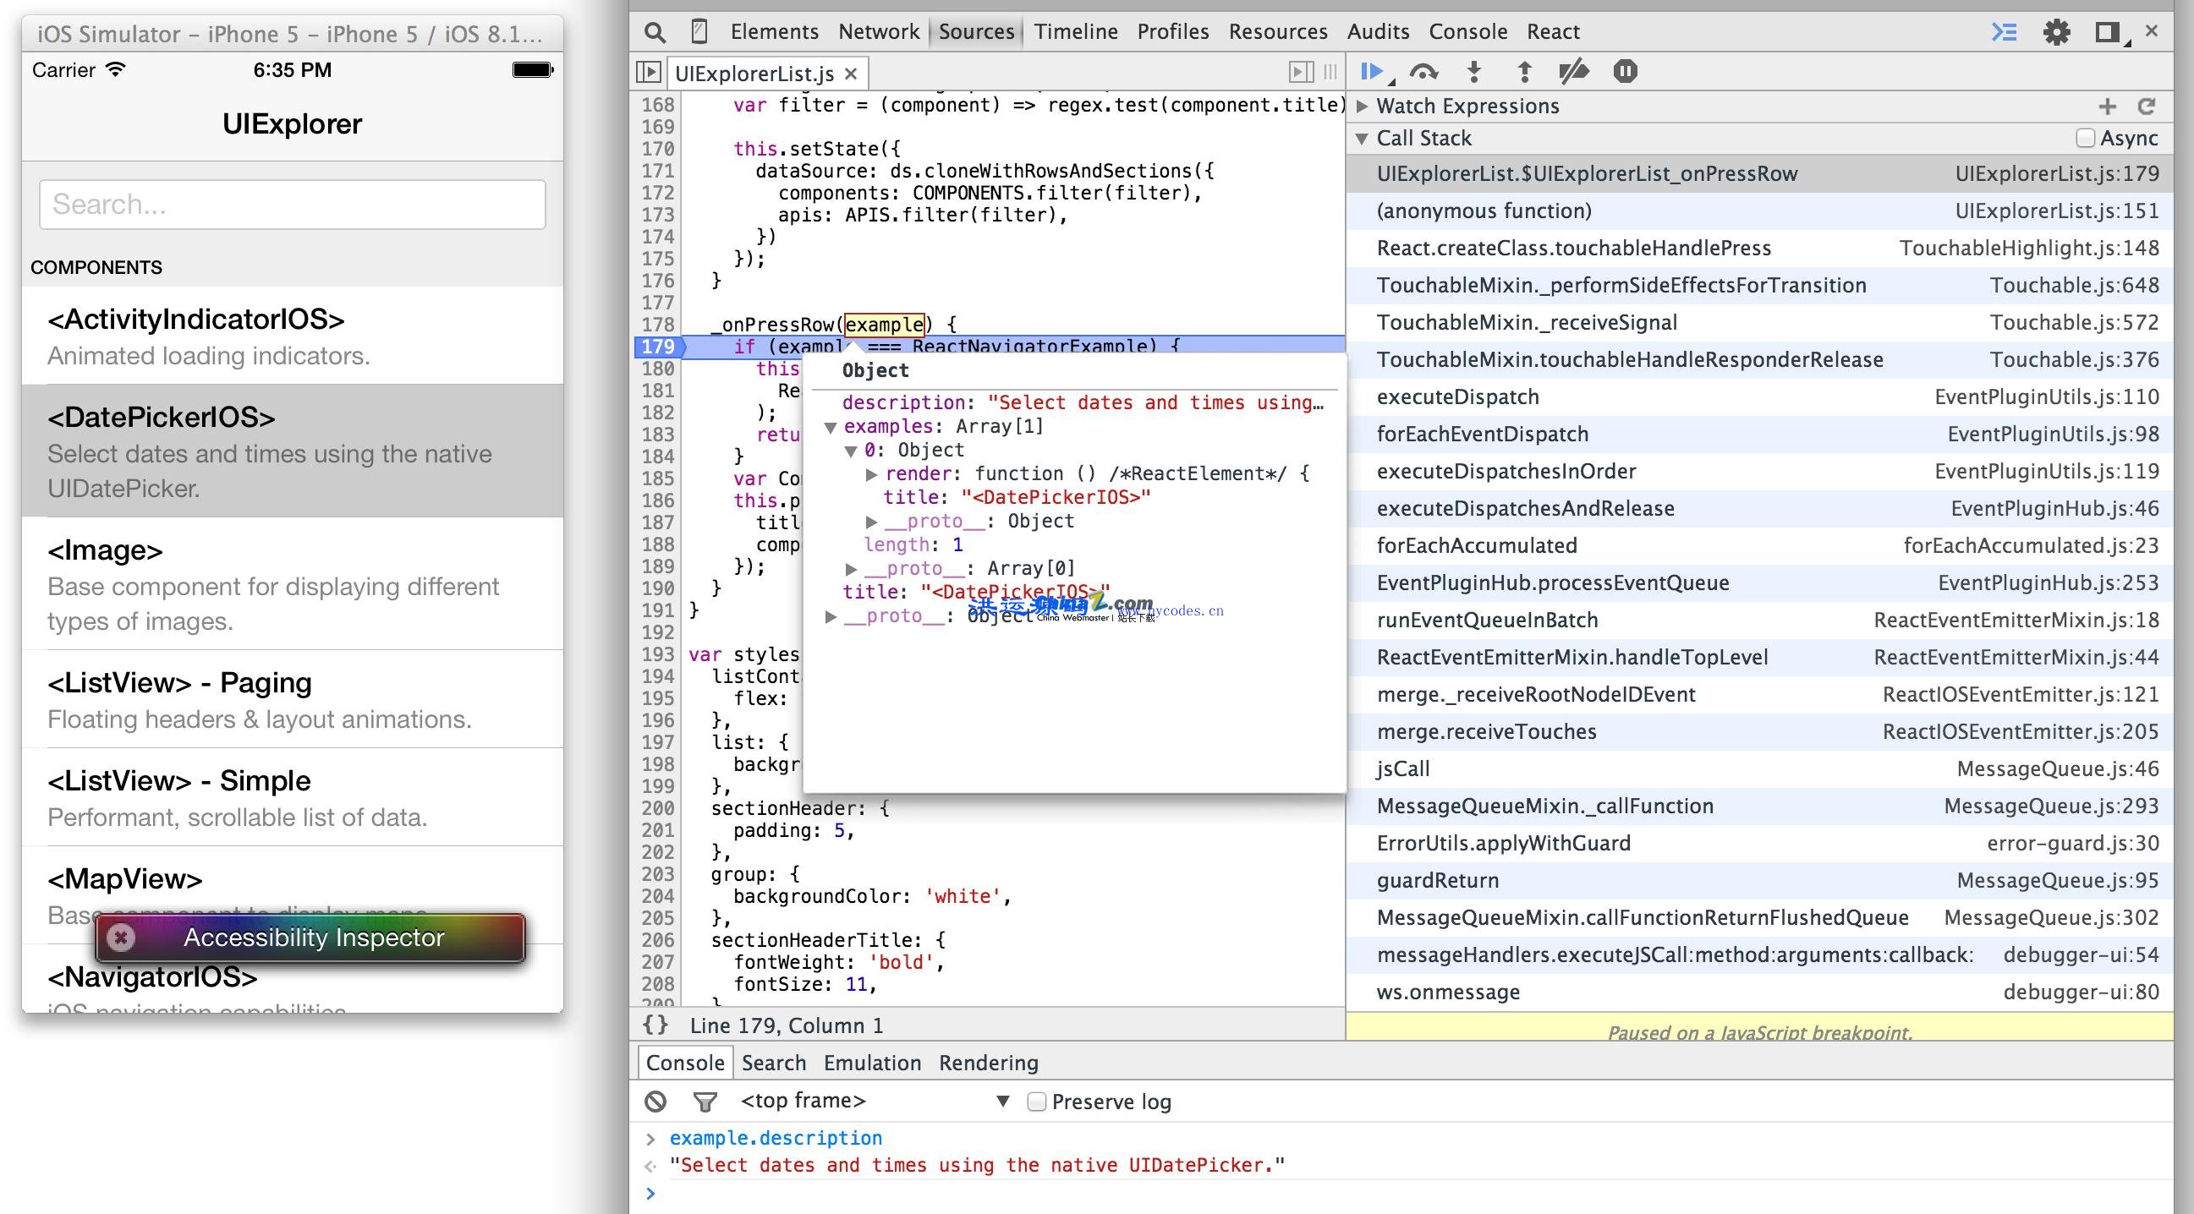Toggle device mode phone icon
The height and width of the screenshot is (1214, 2194).
699,31
